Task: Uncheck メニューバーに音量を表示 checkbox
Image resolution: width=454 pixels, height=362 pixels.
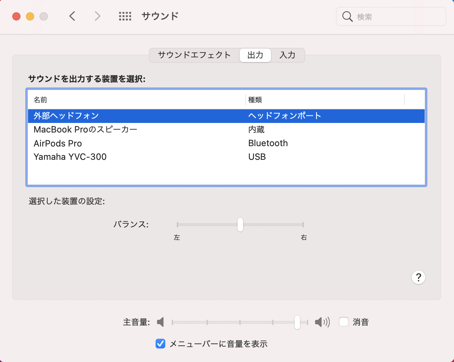Action: click(x=160, y=344)
